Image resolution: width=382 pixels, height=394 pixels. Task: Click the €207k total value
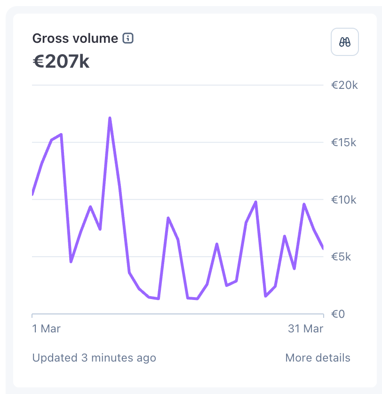tap(61, 62)
